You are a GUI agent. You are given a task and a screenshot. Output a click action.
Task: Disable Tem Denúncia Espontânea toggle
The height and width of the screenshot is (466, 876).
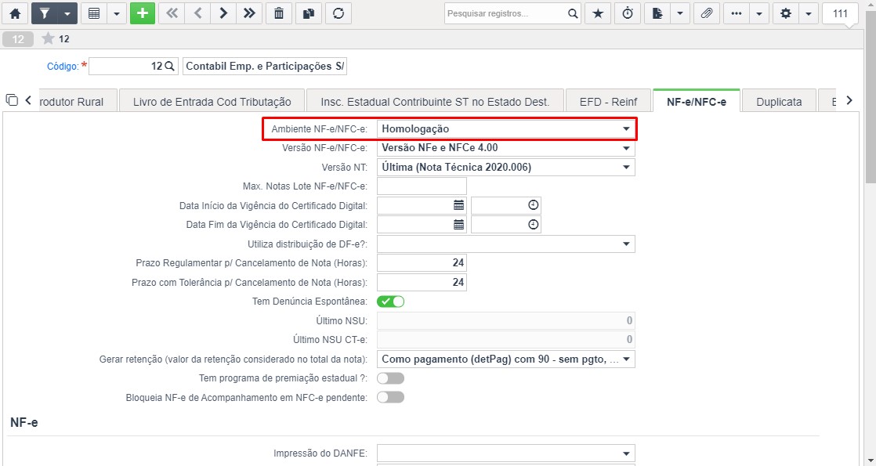point(390,302)
